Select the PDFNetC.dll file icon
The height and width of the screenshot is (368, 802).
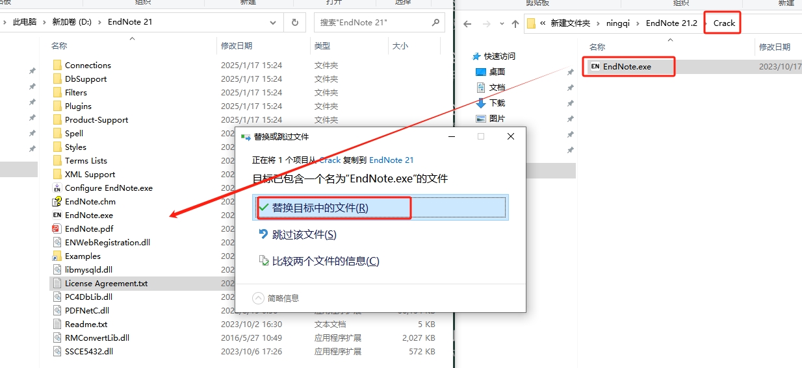click(57, 310)
